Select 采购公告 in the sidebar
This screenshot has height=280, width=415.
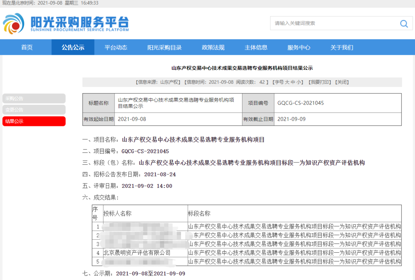coord(34,98)
